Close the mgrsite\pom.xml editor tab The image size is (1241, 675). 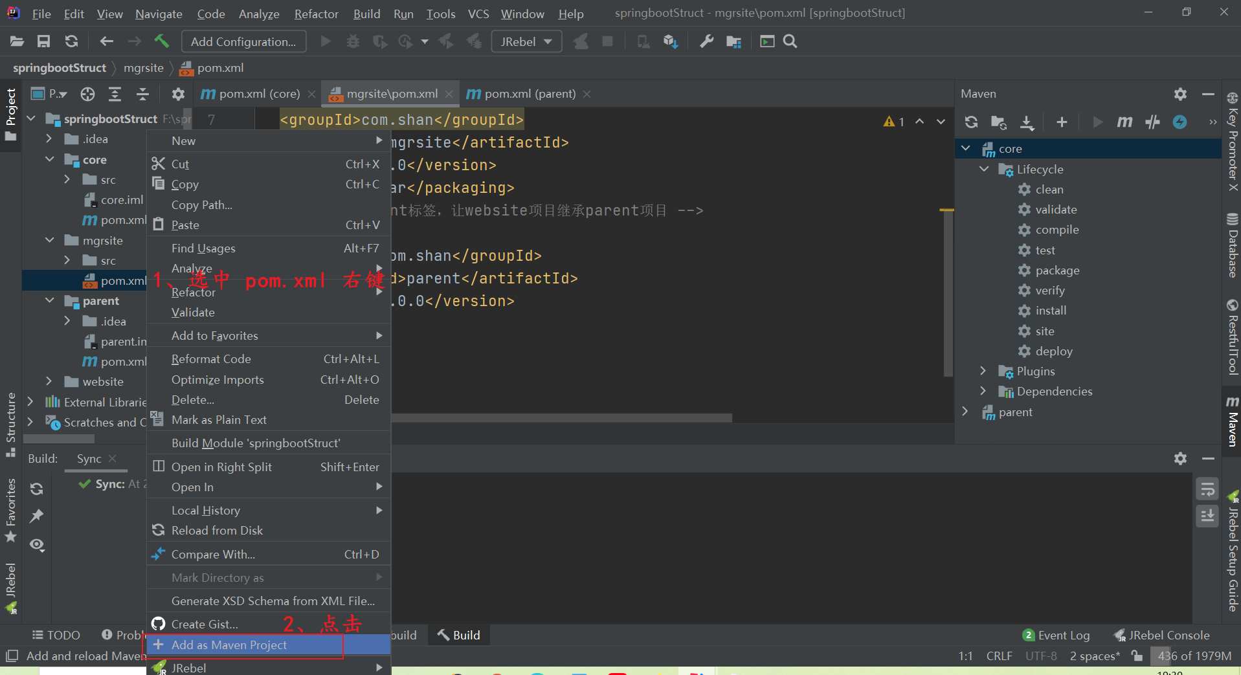click(449, 94)
